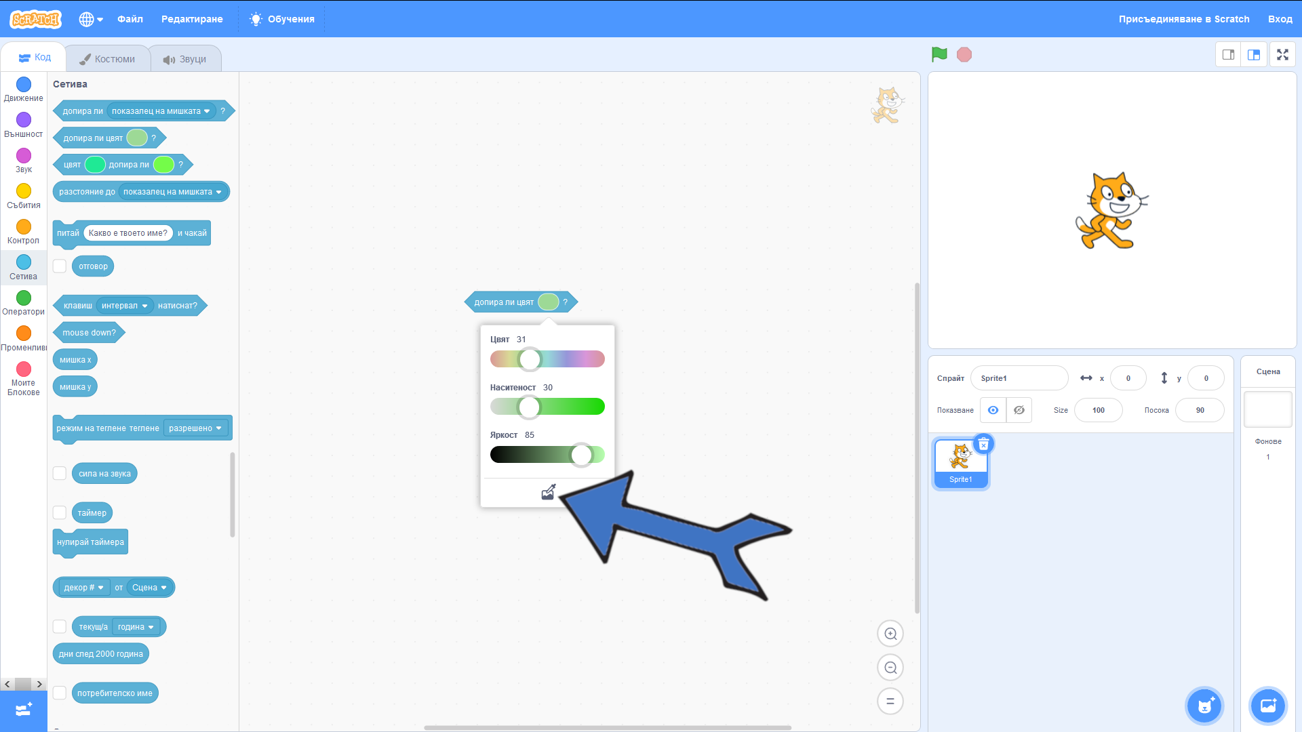
Task: Open the language globe dropdown
Action: coord(90,19)
